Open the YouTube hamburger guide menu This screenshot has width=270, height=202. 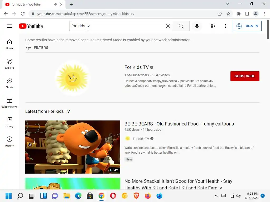(x=9, y=26)
